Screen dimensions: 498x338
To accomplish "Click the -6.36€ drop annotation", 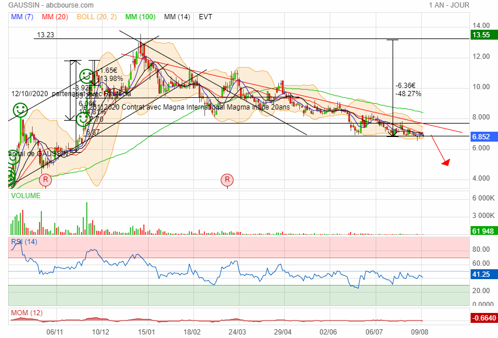I will [x=405, y=86].
